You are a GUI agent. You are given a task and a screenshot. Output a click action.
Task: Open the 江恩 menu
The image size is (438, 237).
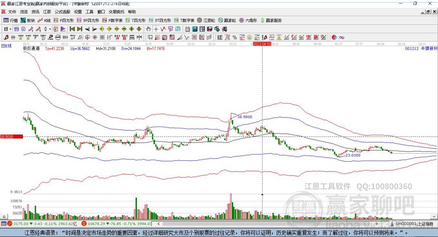[47, 12]
